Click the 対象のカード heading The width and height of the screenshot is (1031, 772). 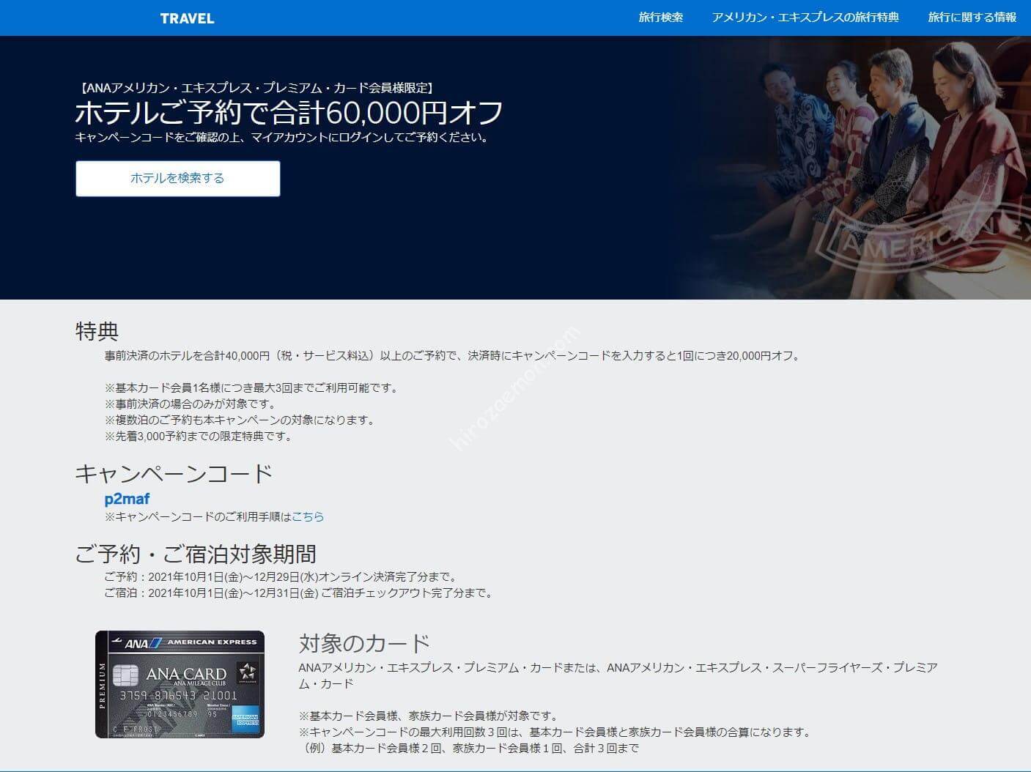[364, 643]
